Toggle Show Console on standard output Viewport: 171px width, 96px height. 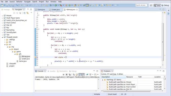80,75
